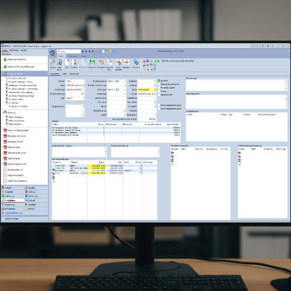The width and height of the screenshot is (291, 291).
Task: Switch to the Stammdaten form tab
Action: point(55,74)
